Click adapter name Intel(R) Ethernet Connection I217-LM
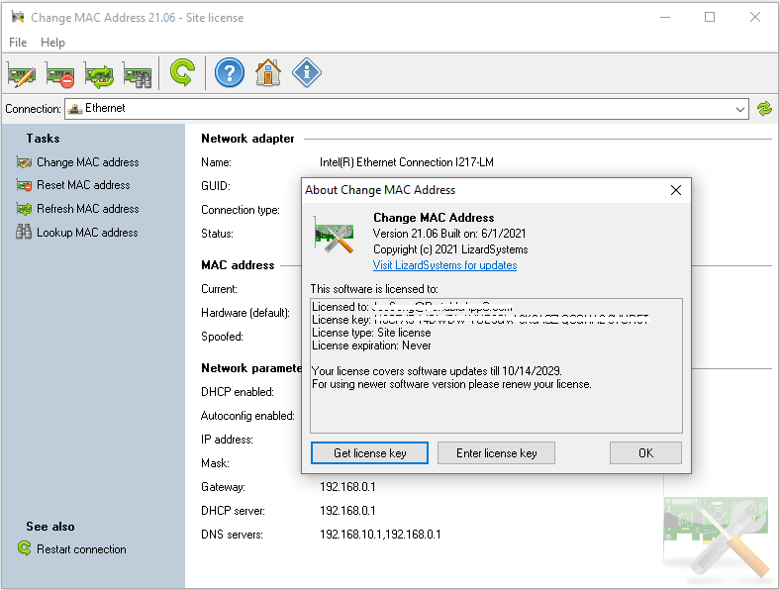This screenshot has width=780, height=590. (407, 162)
